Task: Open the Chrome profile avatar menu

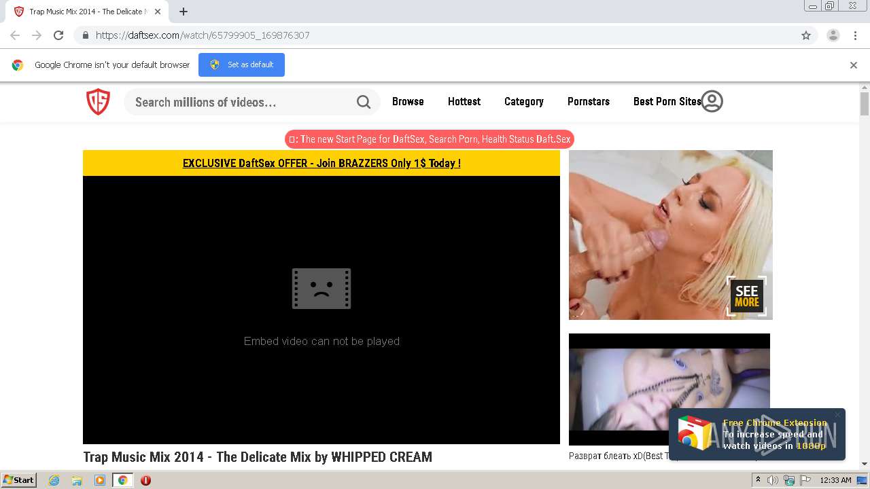Action: (x=833, y=35)
